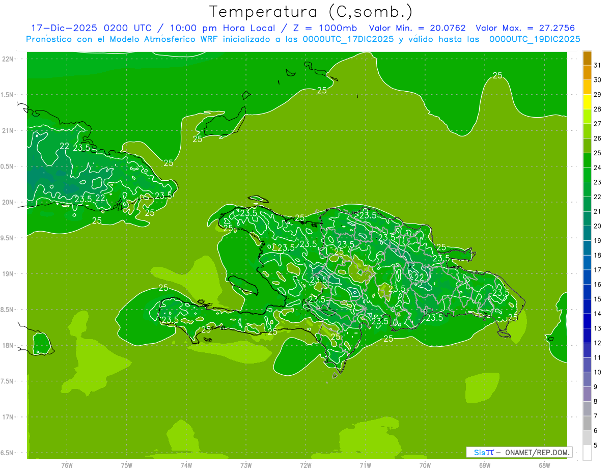This screenshot has width=611, height=472.
Task: Pick the legend swatch between 22 and 23
Action: point(587,189)
